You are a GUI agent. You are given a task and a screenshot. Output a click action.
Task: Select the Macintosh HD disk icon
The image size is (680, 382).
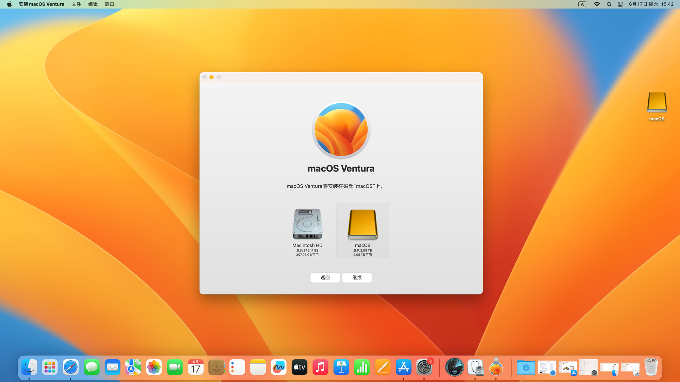pos(307,224)
